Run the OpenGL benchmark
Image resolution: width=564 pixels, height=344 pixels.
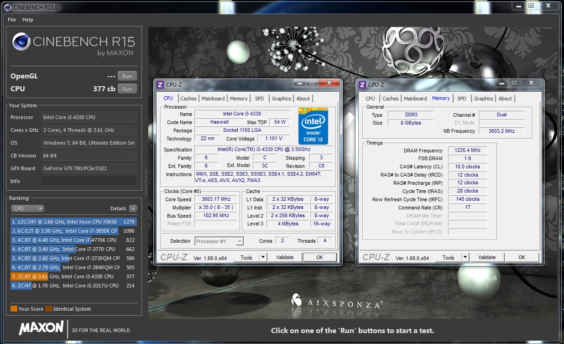pyautogui.click(x=127, y=76)
